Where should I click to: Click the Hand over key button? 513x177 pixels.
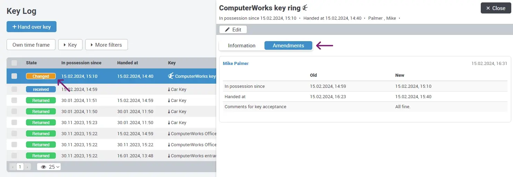click(x=32, y=27)
